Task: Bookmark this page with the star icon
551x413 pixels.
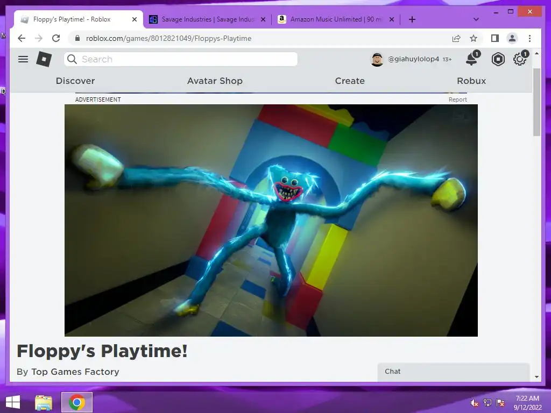Action: (474, 38)
